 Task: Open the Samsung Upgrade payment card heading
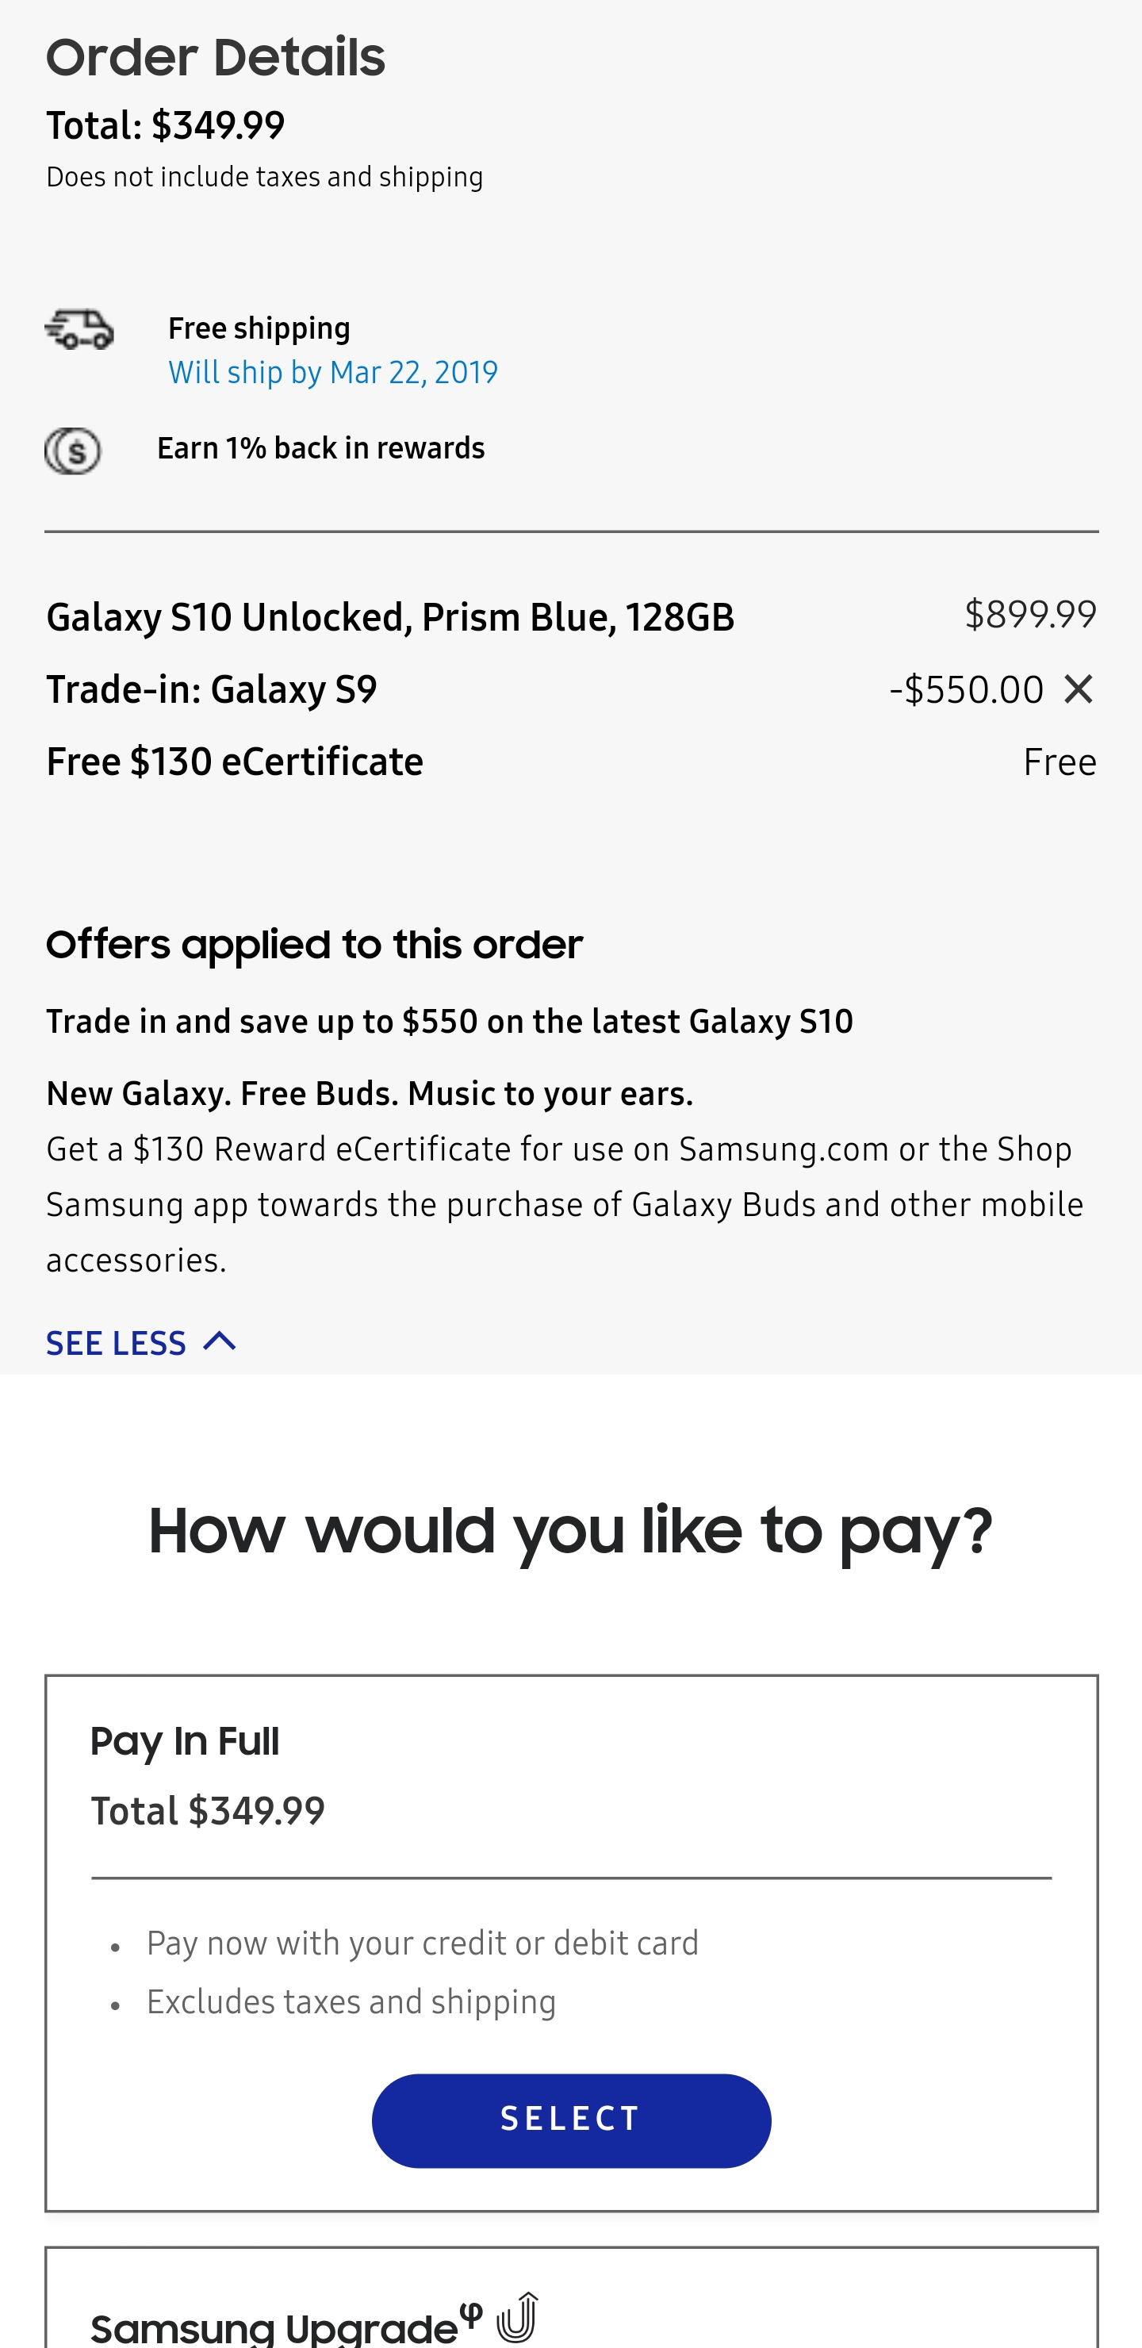(x=286, y=2325)
